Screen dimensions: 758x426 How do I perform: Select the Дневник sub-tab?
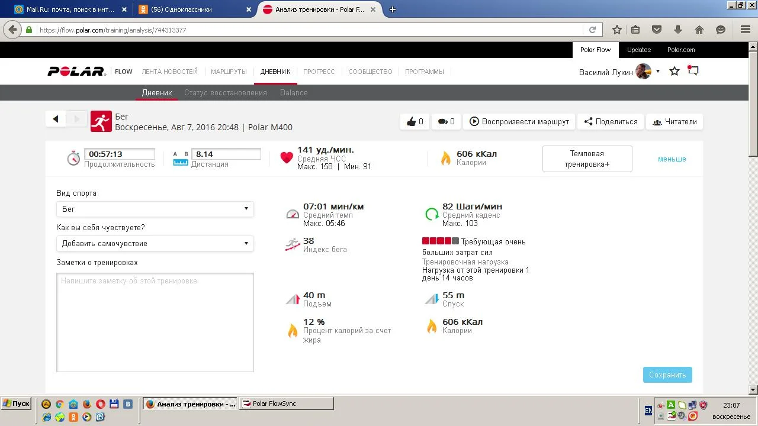click(x=157, y=93)
